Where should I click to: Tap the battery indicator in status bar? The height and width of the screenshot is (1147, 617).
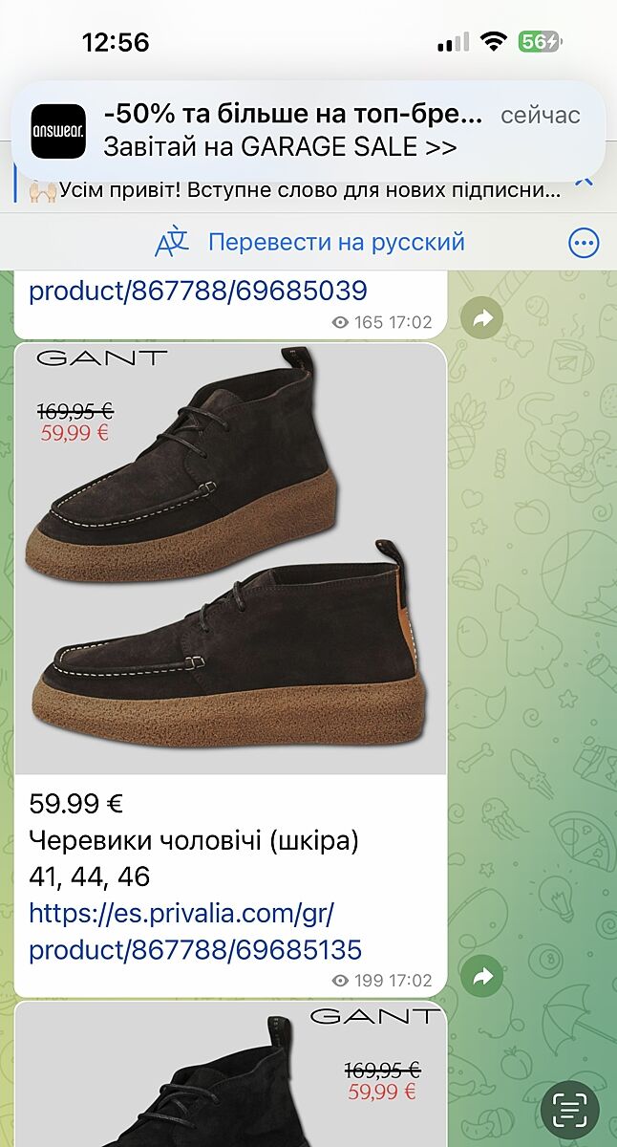pos(541,42)
